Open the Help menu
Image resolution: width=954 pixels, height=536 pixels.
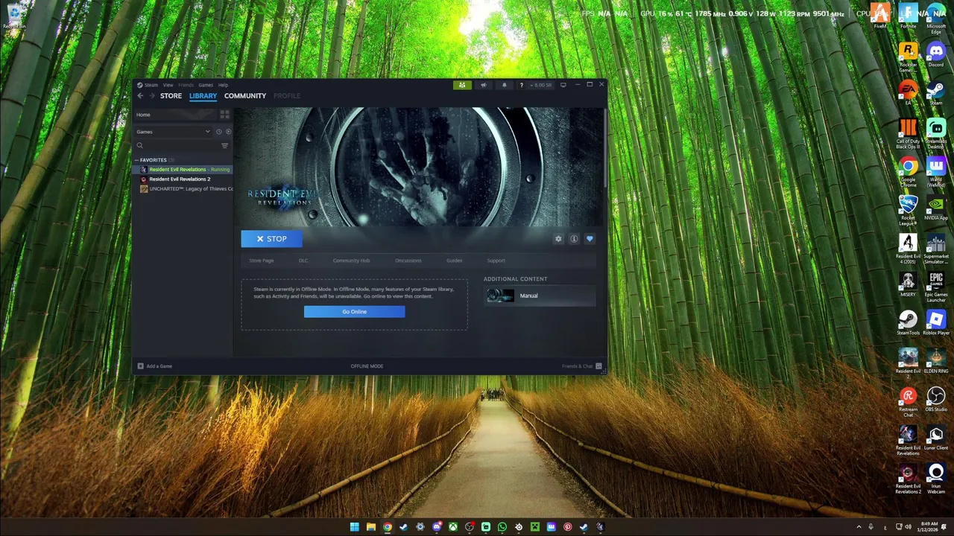(223, 85)
